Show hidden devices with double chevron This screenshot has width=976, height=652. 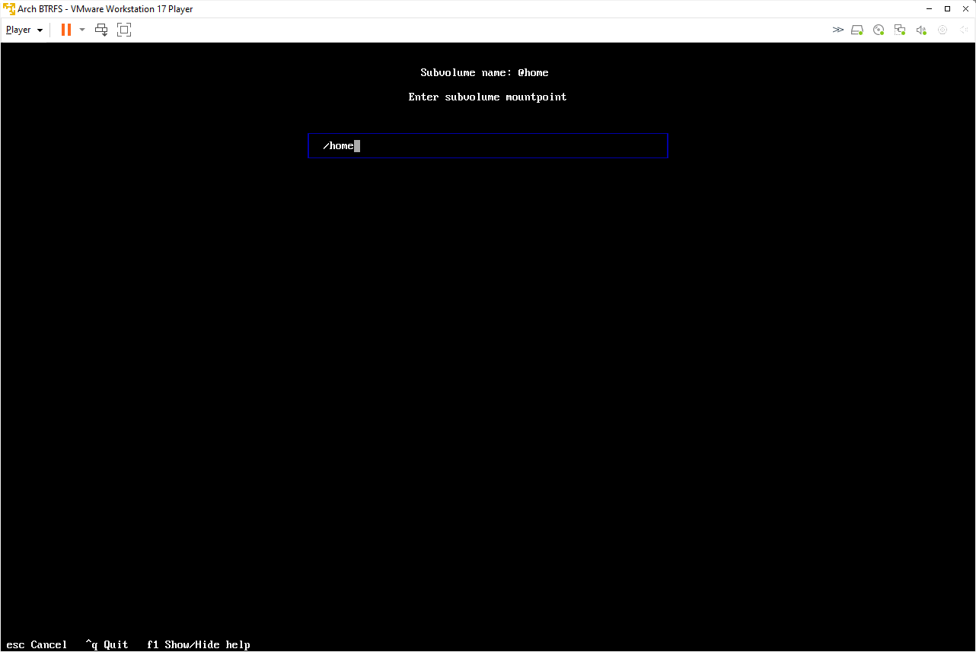coord(837,30)
